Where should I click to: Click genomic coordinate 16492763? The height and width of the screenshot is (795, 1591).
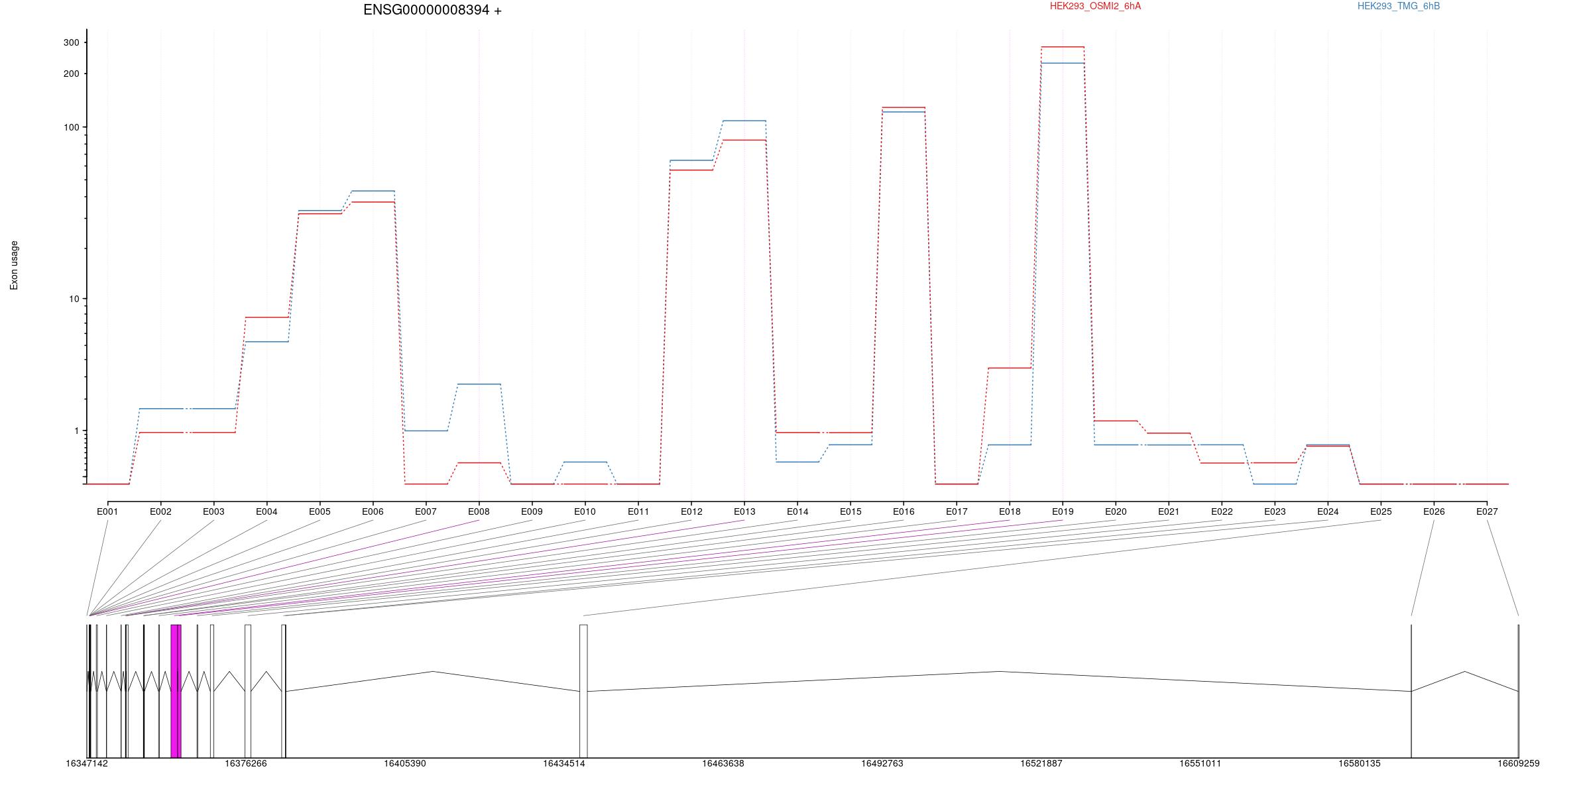(x=882, y=763)
